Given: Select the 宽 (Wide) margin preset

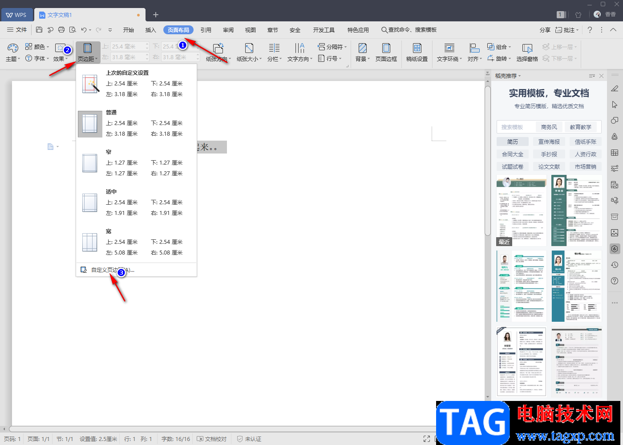Looking at the screenshot, I should point(136,242).
